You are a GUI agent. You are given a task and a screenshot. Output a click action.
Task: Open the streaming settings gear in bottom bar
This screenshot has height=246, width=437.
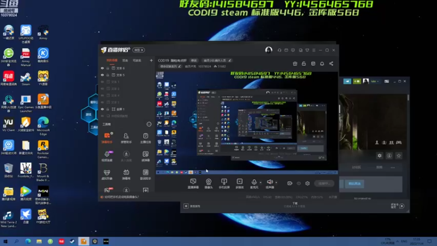point(308,183)
